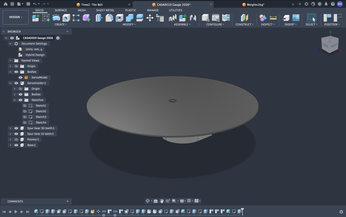Click the Insert Canvas image icon
346x217 pixels.
point(296,18)
